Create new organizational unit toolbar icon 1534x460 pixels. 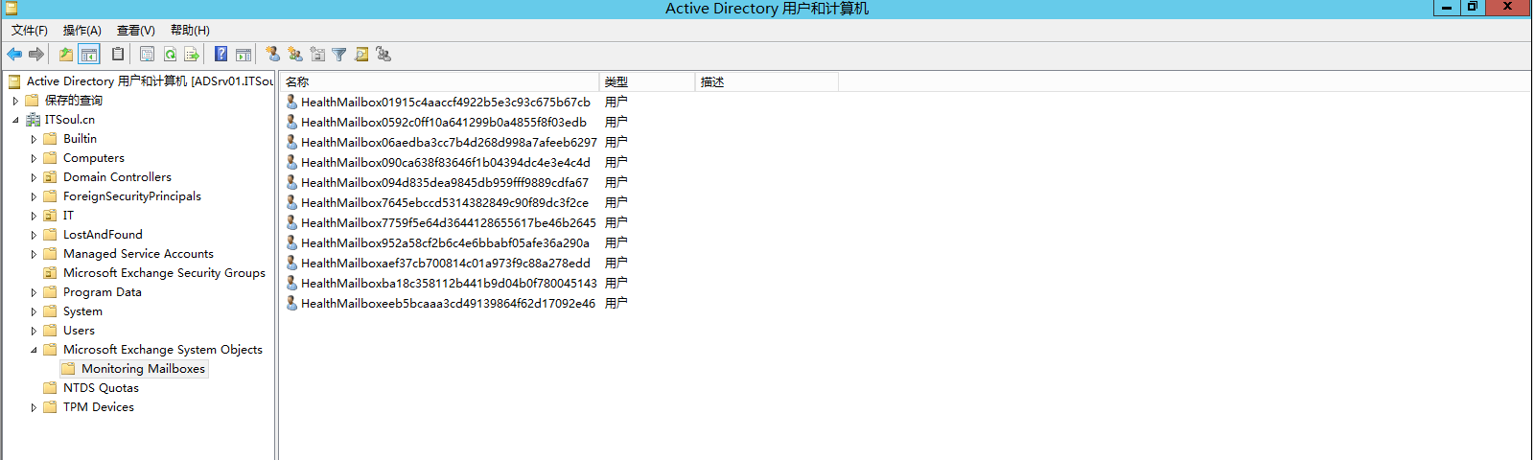pos(317,55)
